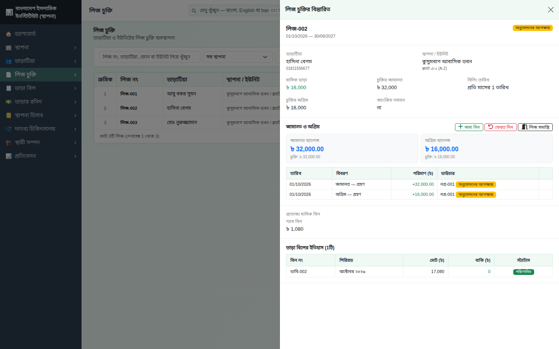Click the পরিশোধিত status badge

click(x=524, y=272)
